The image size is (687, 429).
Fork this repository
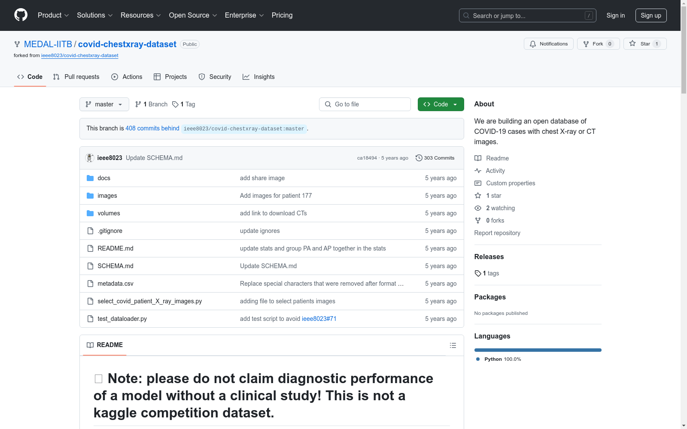coord(599,44)
